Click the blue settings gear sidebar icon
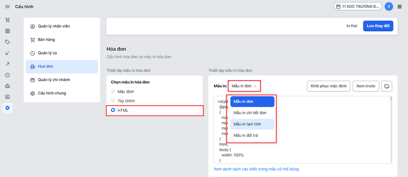The width and height of the screenshot is (408, 177). pyautogui.click(x=8, y=108)
